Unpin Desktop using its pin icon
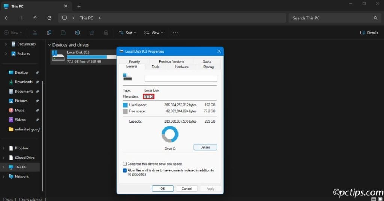The height and width of the screenshot is (201, 384). 37,72
